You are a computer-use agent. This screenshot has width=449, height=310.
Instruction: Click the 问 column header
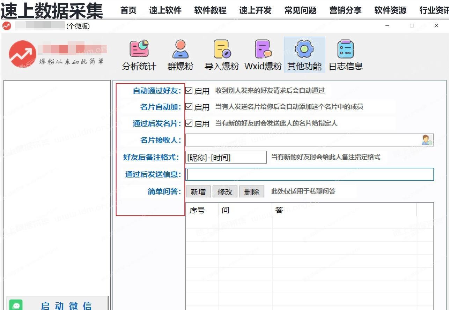(245, 210)
